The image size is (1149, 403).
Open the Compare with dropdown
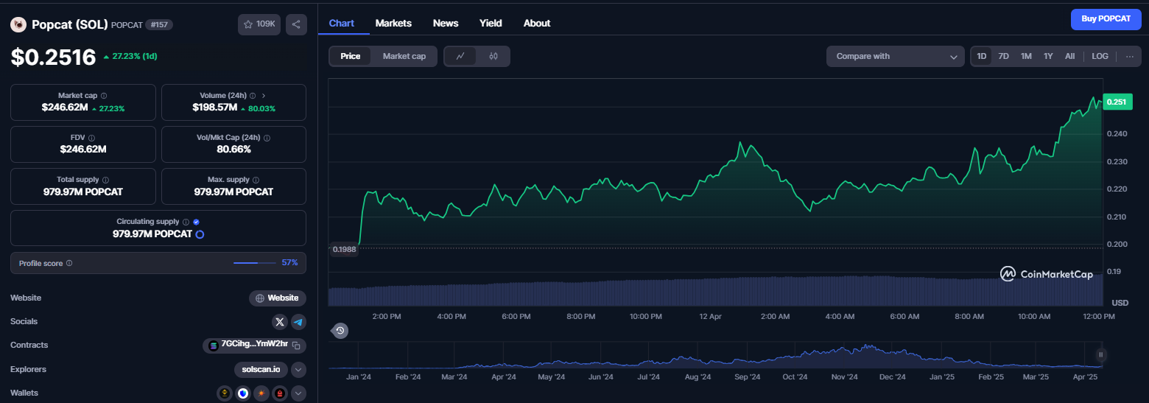pos(896,56)
